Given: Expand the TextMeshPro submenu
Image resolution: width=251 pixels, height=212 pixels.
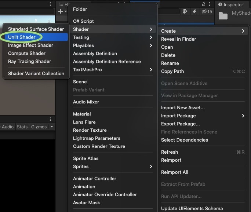Looking at the screenshot, I should coord(113,70).
